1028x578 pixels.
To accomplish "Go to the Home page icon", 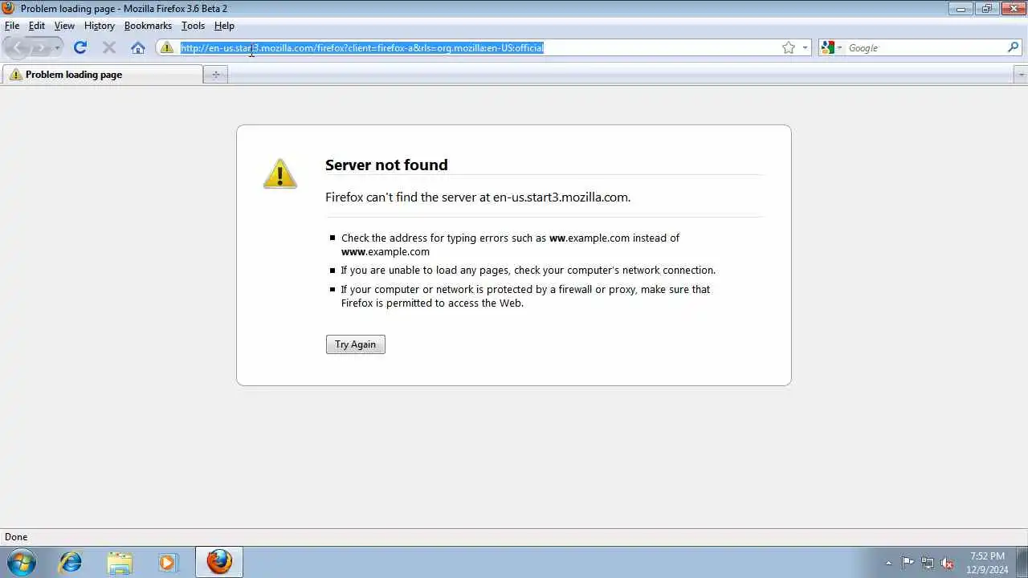I will coord(138,47).
